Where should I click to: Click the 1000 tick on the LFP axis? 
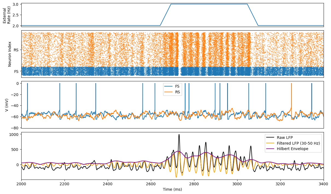pyautogui.click(x=14, y=134)
